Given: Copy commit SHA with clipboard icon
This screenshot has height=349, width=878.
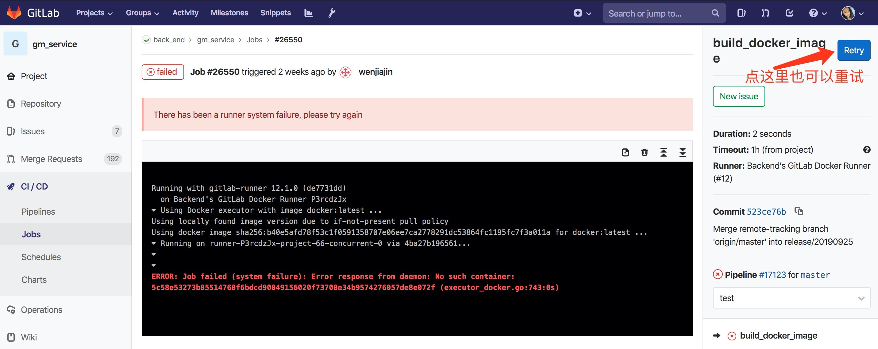Looking at the screenshot, I should tap(799, 211).
